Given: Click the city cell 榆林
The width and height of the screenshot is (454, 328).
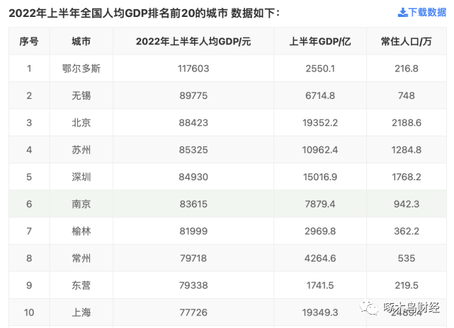Looking at the screenshot, I should point(81,231).
